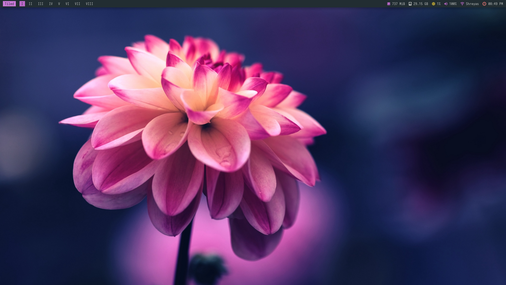The image size is (506, 285).
Task: Click the RAM memory chip icon
Action: (x=388, y=4)
